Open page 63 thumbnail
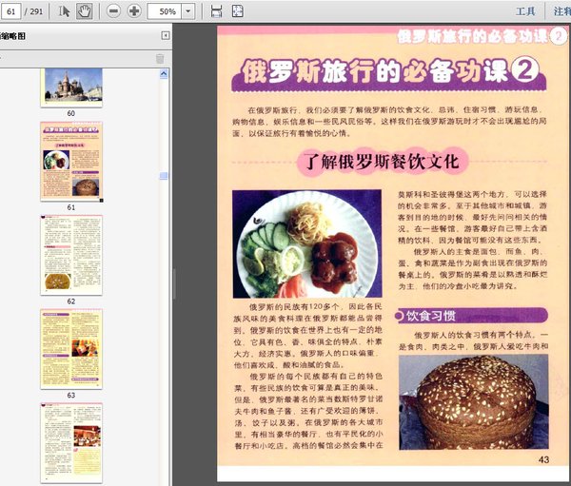The height and width of the screenshot is (486, 571). coord(71,349)
